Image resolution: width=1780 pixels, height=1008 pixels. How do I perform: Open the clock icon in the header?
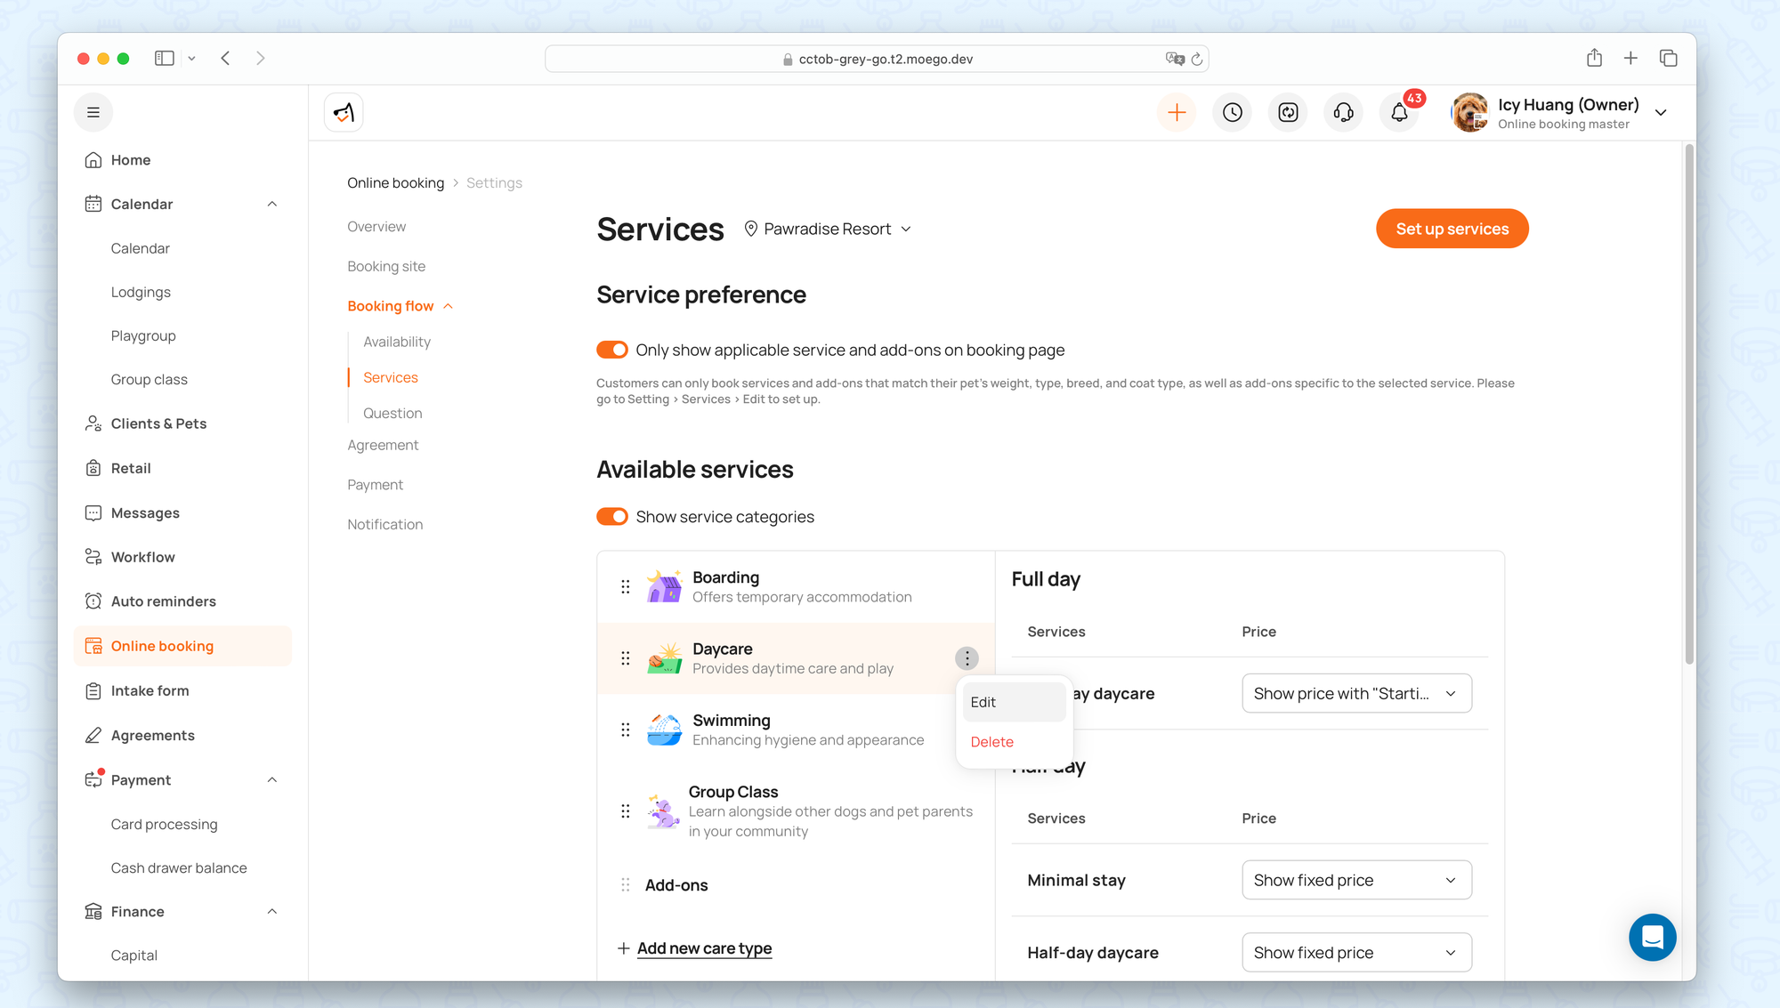coord(1233,112)
